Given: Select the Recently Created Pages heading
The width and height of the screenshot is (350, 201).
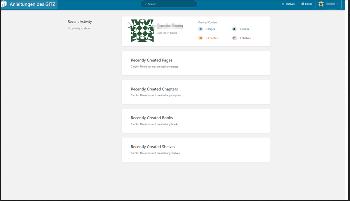Looking at the screenshot, I should tap(151, 60).
